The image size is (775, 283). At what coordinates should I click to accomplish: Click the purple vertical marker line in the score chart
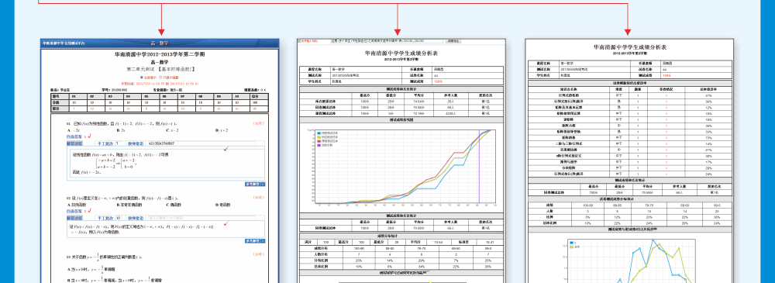coord(479,167)
